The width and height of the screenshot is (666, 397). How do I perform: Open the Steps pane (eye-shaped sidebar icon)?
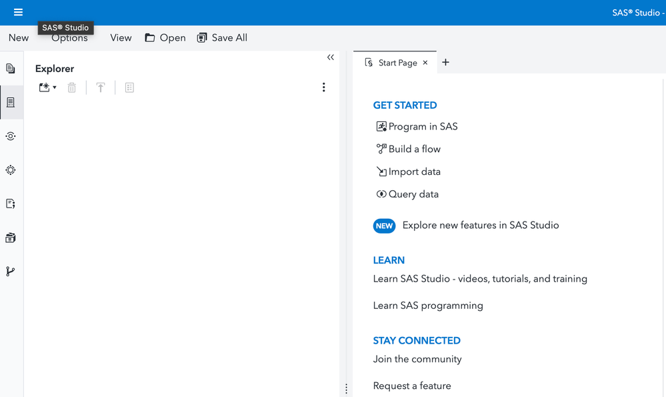(11, 136)
